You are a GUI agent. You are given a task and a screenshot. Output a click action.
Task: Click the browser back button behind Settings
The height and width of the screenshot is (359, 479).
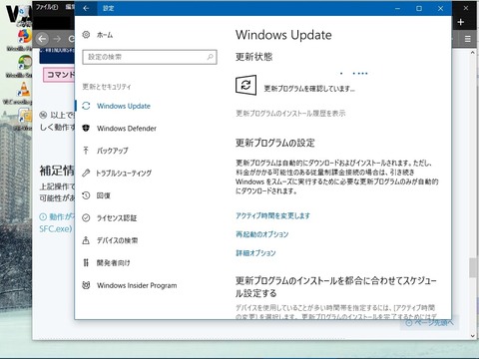pyautogui.click(x=42, y=39)
